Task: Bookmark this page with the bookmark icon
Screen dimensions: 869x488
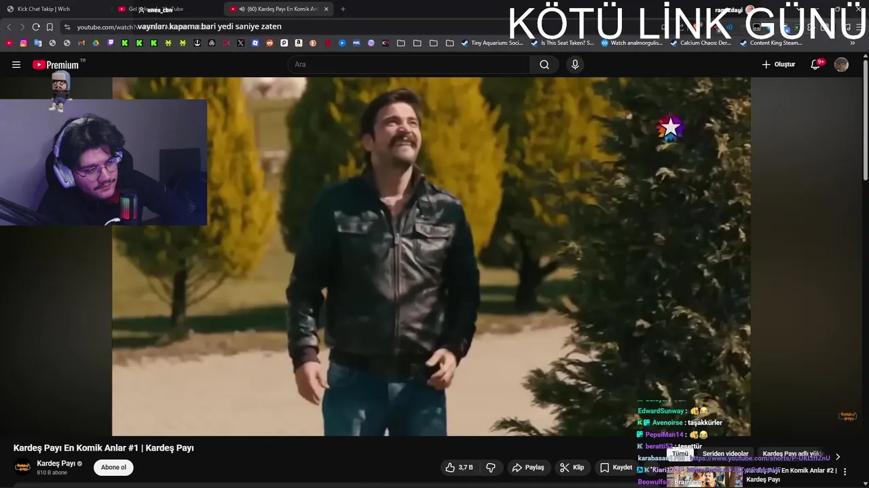Action: (50, 27)
